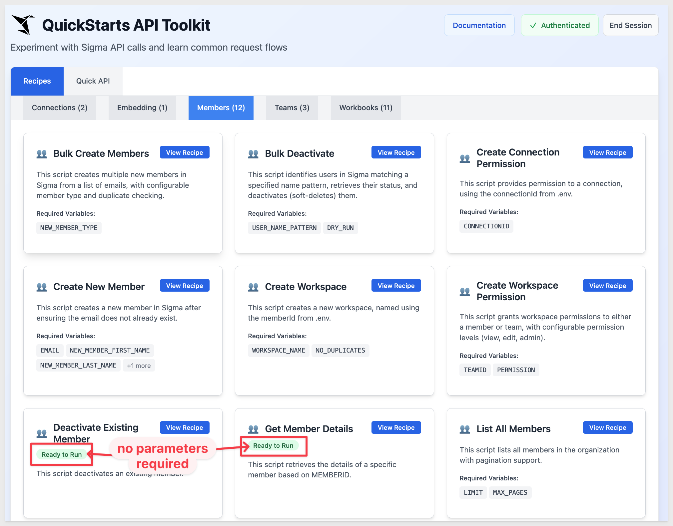The width and height of the screenshot is (673, 526).
Task: Click the Create Workspace card title
Action: [306, 287]
